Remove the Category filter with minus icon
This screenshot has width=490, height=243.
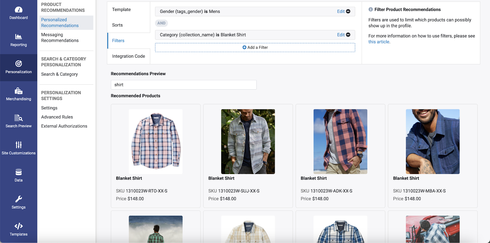(348, 35)
